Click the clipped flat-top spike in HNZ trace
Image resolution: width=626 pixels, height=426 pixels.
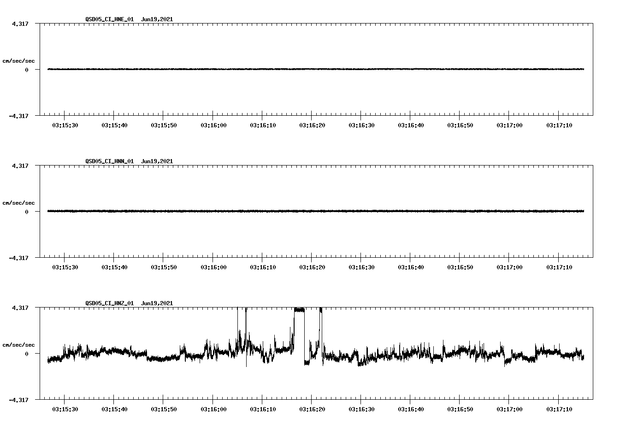coord(299,310)
